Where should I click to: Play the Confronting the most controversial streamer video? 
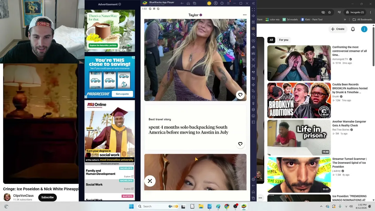tap(299, 63)
